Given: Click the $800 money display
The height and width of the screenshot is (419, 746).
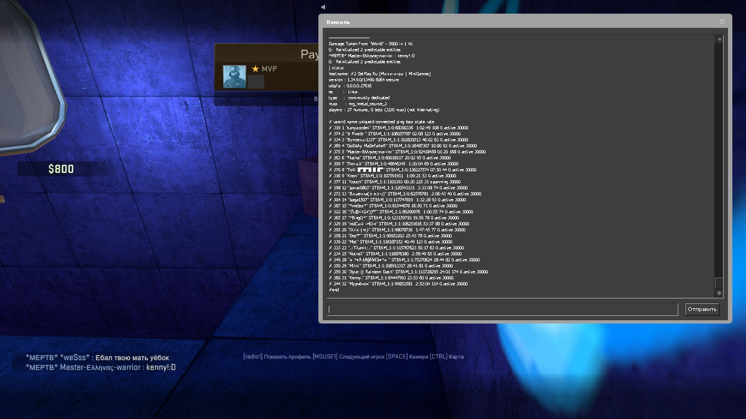Looking at the screenshot, I should coord(61,169).
